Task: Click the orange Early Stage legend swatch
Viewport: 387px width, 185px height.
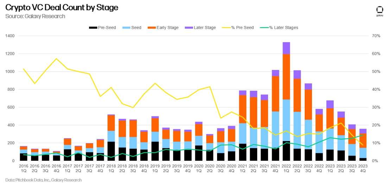Action: coord(151,28)
